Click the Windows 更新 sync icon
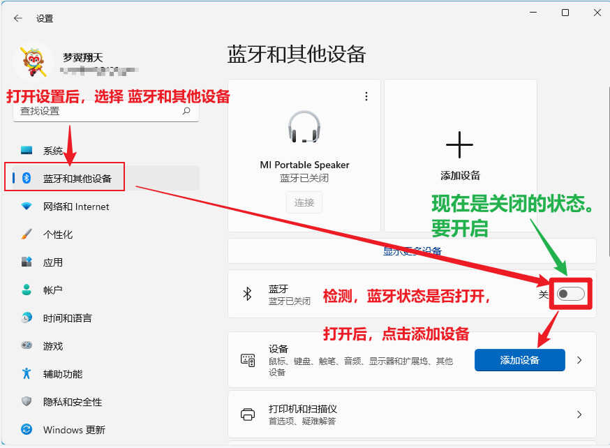Screen dimensions: 610x448 (x=27, y=429)
